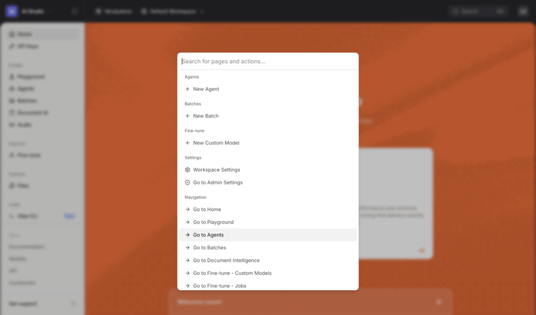Select Go to Batches from the navigation list

(x=209, y=247)
